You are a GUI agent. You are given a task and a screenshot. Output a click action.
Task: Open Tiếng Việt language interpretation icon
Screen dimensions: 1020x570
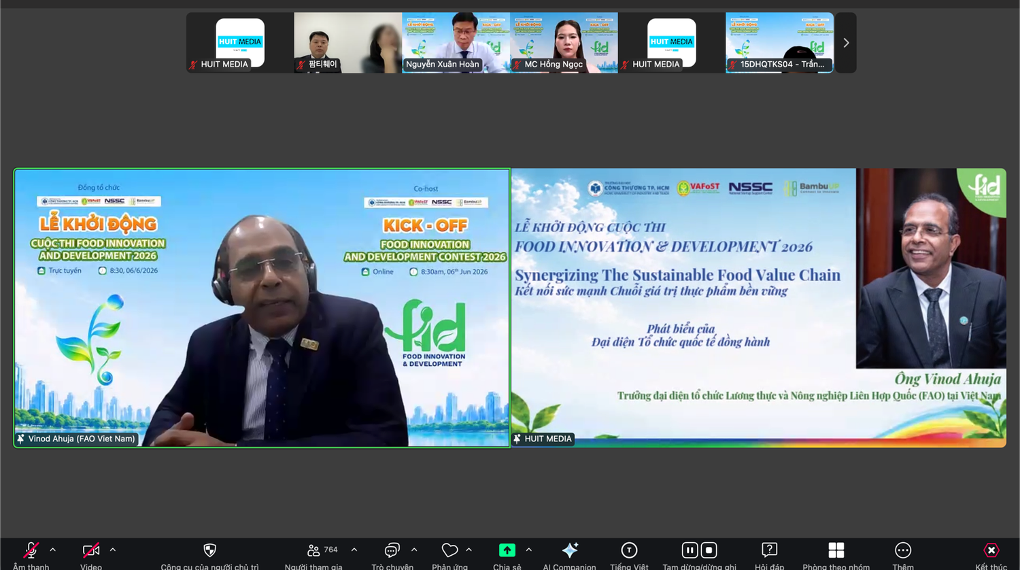[x=629, y=550]
